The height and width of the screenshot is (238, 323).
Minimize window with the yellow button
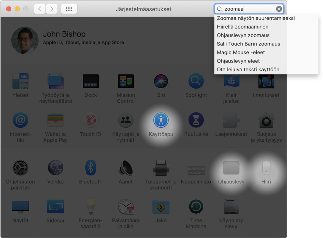17,9
